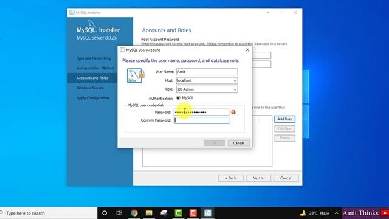Click the Delete user button
The image size is (389, 219).
point(284,138)
